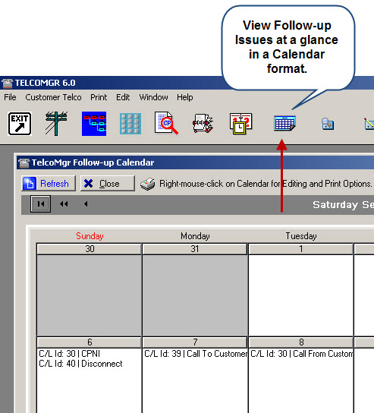Click the Follow-up Calendar window phone icon
The height and width of the screenshot is (413, 374).
click(24, 162)
